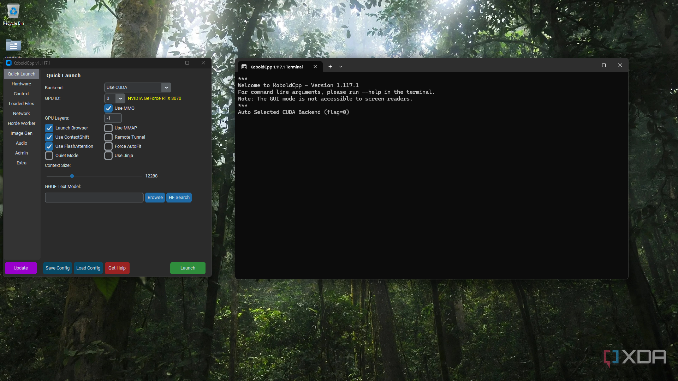Click the Save Config button
Viewport: 678px width, 381px height.
point(58,268)
